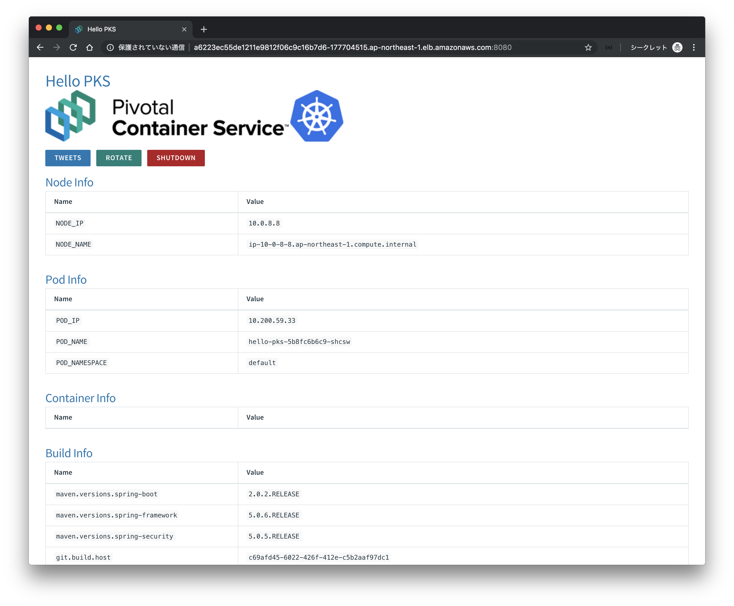Click the 保護されていない通信 security warning text

point(152,47)
